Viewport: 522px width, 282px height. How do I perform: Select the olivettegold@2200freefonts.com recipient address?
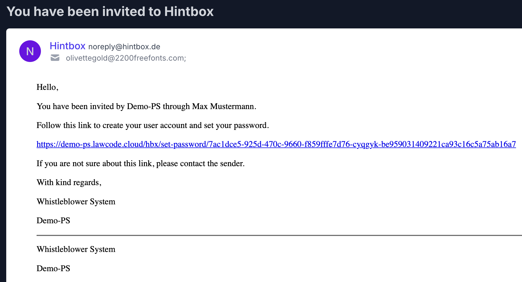(126, 58)
